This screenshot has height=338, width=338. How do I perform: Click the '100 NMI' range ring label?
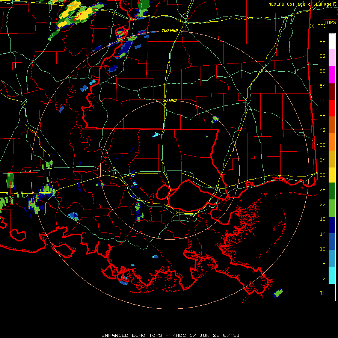(x=170, y=31)
